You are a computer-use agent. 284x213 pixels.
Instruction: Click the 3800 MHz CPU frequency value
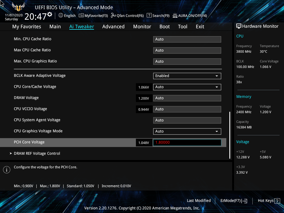[244, 52]
